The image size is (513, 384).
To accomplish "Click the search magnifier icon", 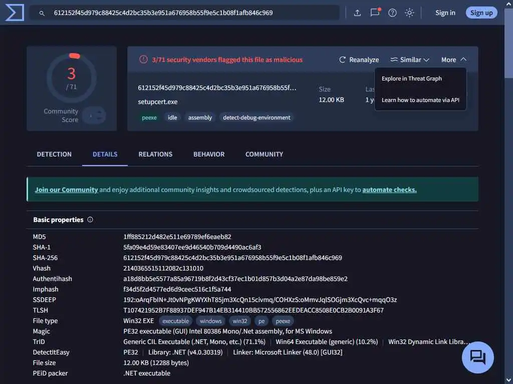I will point(42,13).
